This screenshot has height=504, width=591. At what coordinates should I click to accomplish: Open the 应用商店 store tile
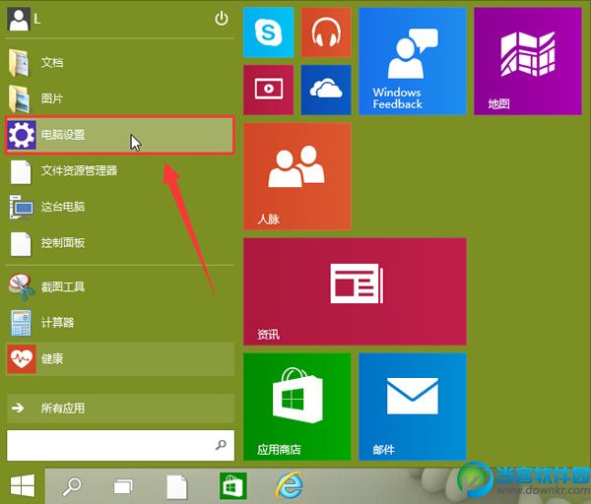(x=297, y=407)
